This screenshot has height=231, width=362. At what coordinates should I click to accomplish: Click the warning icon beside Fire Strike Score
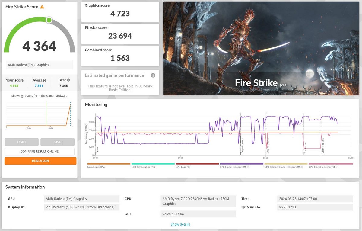pos(42,7)
